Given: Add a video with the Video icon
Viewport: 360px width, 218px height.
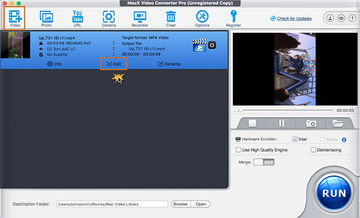Looking at the screenshot, I should [x=15, y=19].
